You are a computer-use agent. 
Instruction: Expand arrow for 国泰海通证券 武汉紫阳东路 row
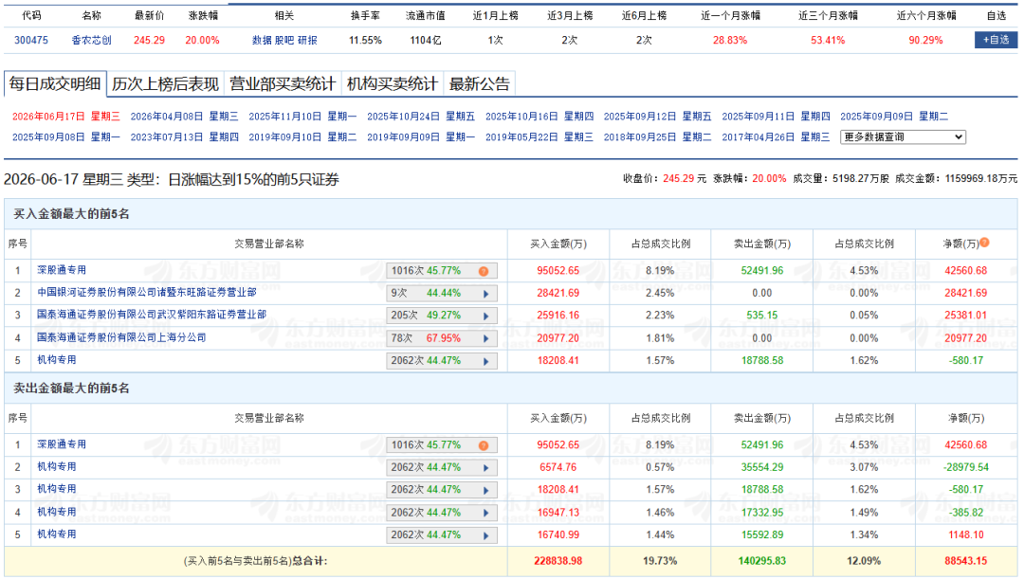pos(485,317)
